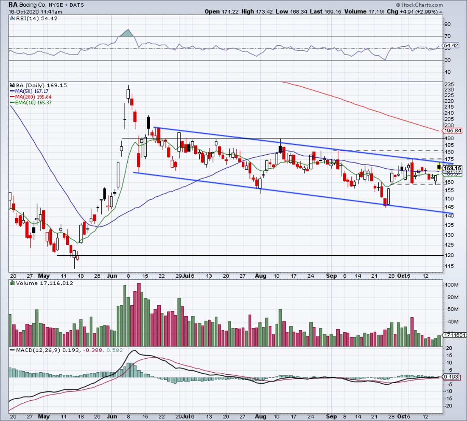The width and height of the screenshot is (467, 421).
Task: Click the date 16-Oct-2020 11:41am text
Action: click(35, 12)
